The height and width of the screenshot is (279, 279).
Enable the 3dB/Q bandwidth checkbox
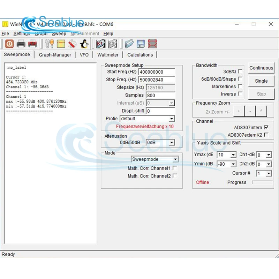tap(240, 71)
